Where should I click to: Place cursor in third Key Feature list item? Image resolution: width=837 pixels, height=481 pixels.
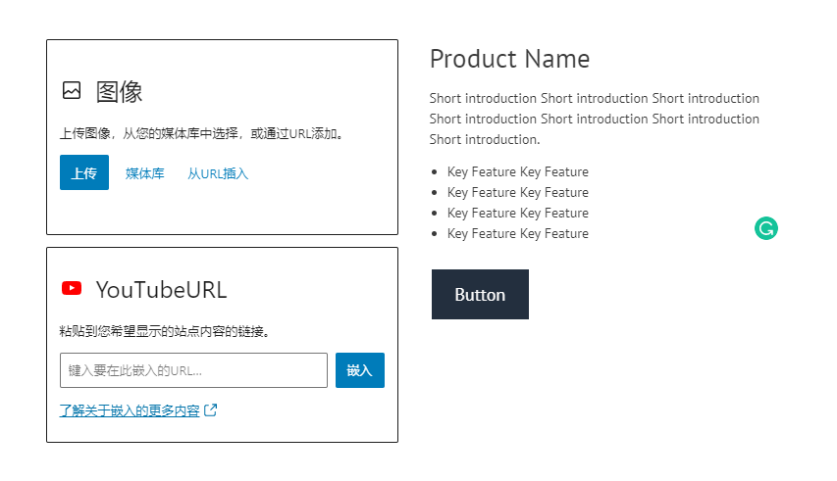pyautogui.click(x=517, y=213)
